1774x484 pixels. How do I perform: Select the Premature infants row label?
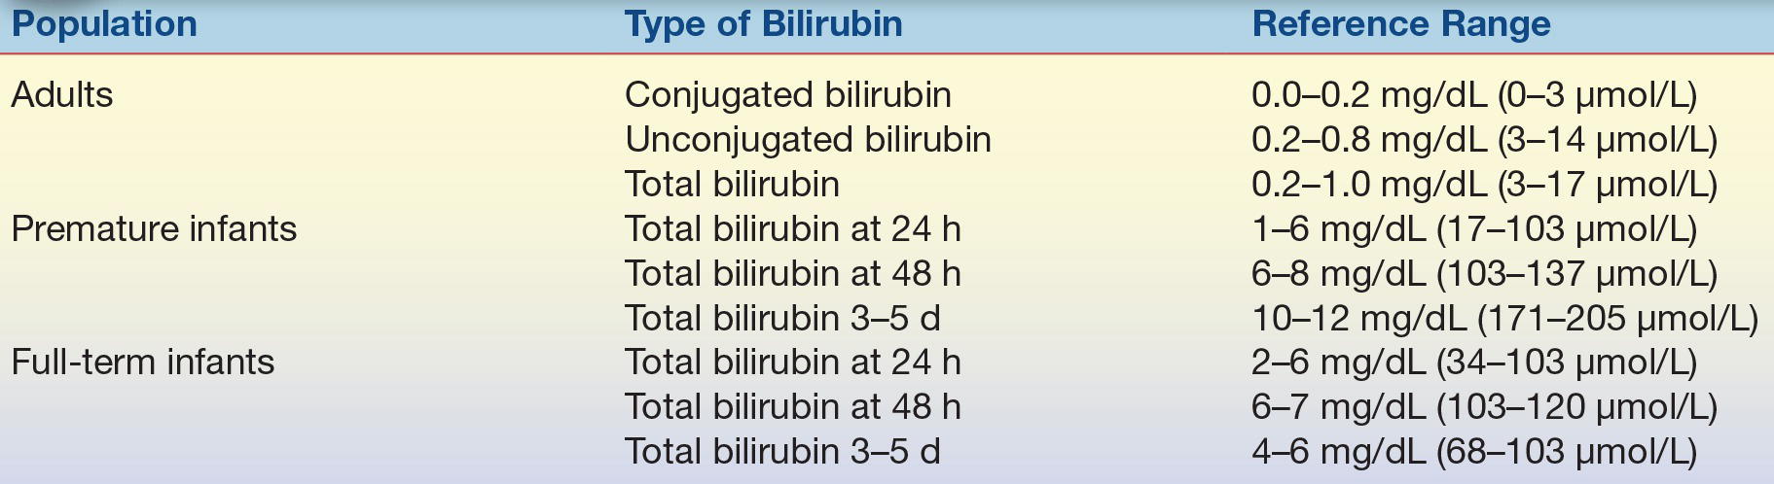[154, 229]
